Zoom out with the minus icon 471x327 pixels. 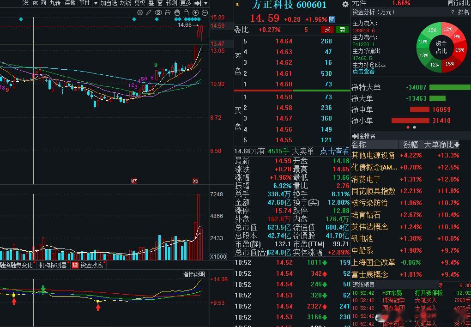point(205,12)
